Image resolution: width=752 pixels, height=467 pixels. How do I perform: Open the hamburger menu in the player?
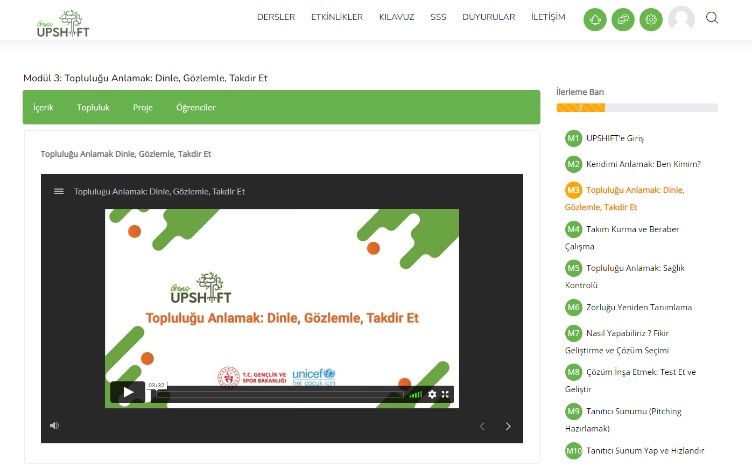pyautogui.click(x=59, y=191)
